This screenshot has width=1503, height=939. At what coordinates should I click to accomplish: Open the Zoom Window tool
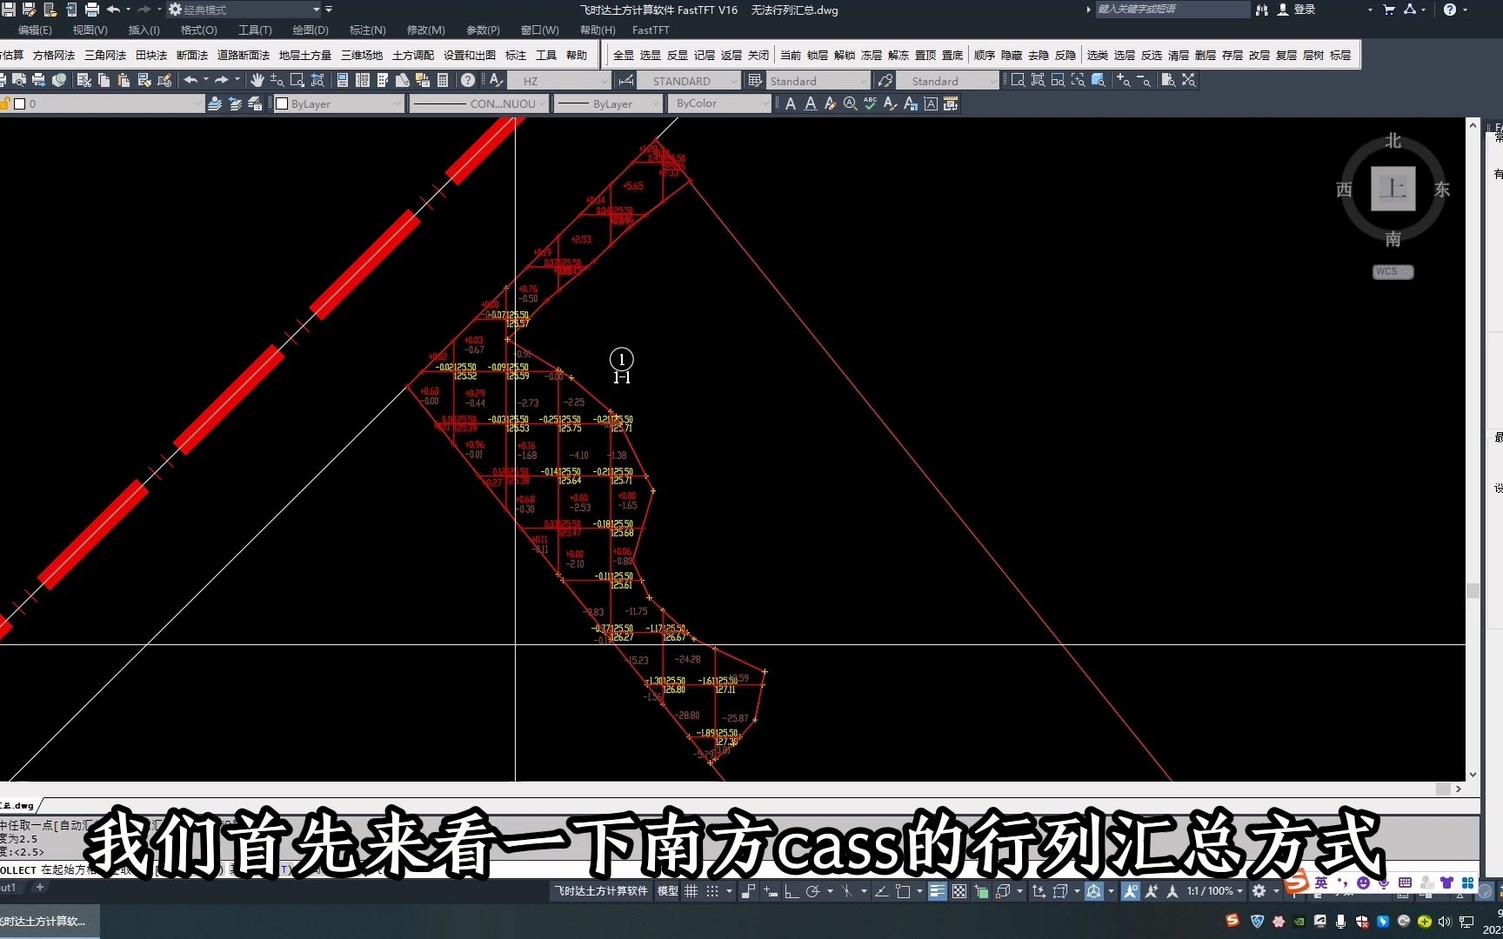tap(1018, 80)
